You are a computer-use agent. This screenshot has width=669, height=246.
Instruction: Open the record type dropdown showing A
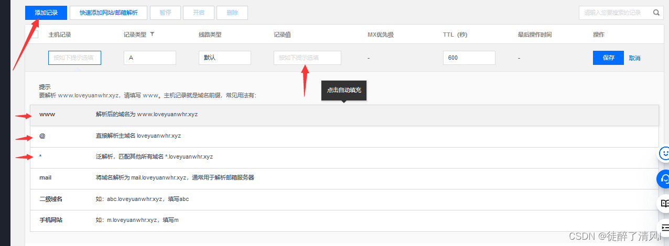tap(150, 58)
